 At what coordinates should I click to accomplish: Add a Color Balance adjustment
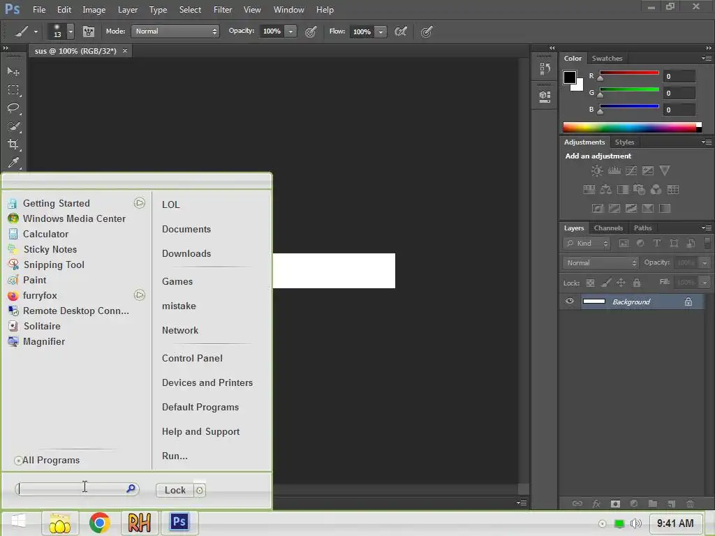pos(605,190)
